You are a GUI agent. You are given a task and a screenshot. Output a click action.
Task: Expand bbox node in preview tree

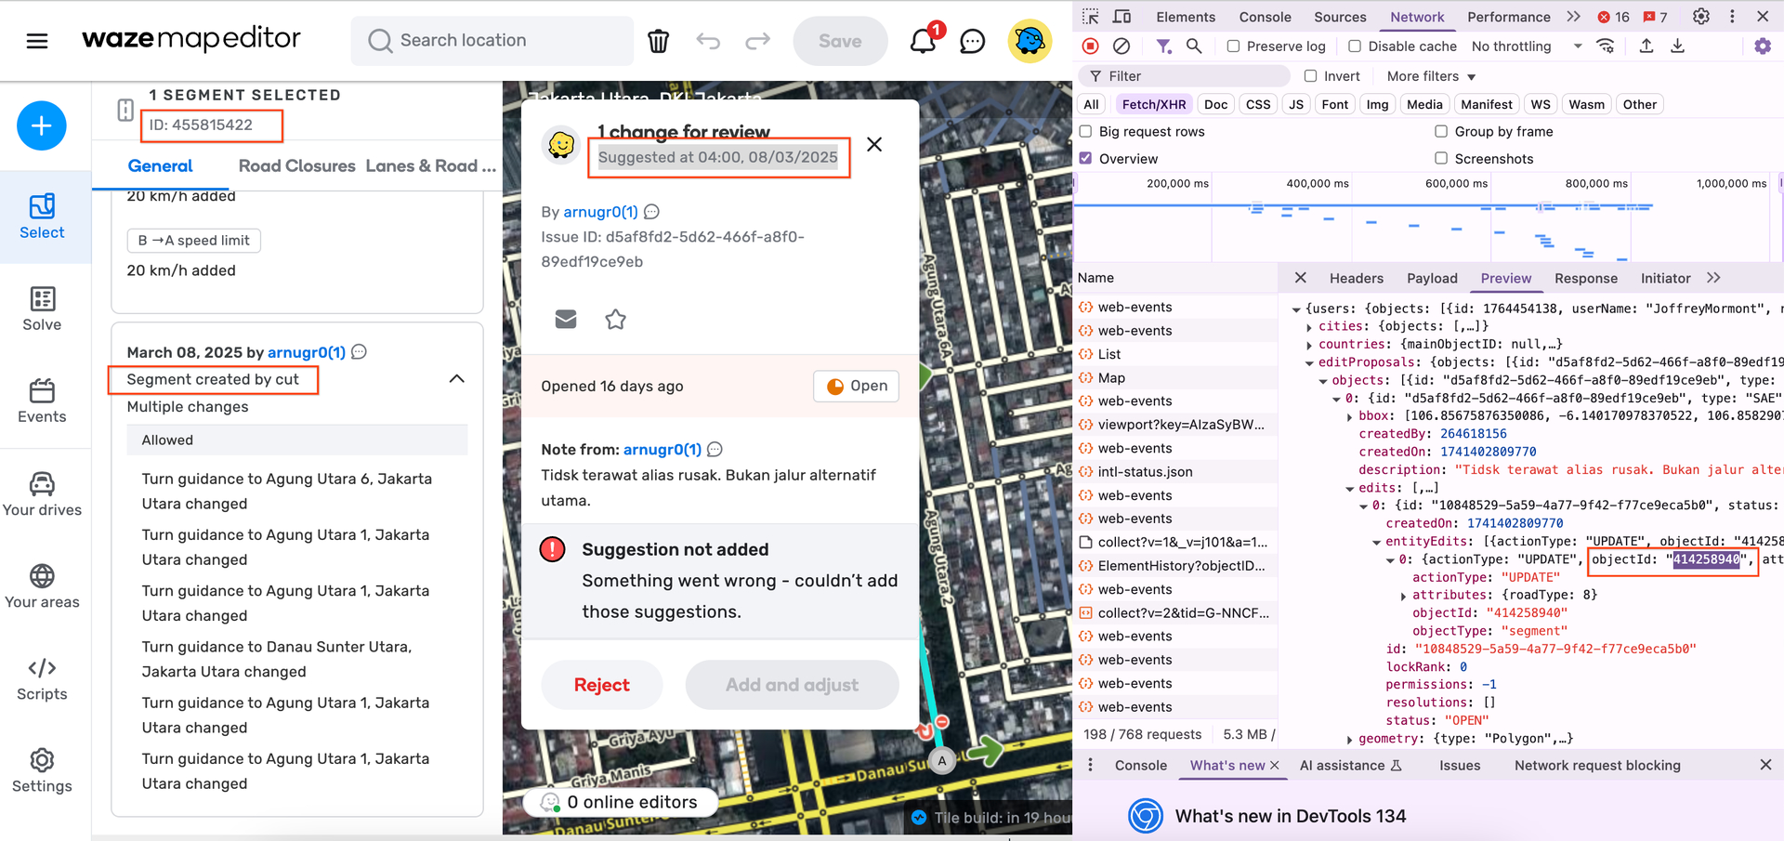[x=1350, y=416]
